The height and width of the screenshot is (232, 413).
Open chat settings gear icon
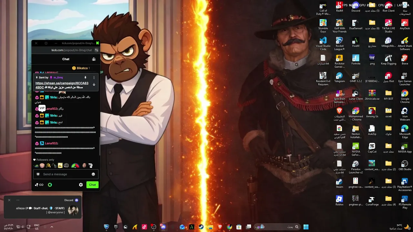(81, 185)
